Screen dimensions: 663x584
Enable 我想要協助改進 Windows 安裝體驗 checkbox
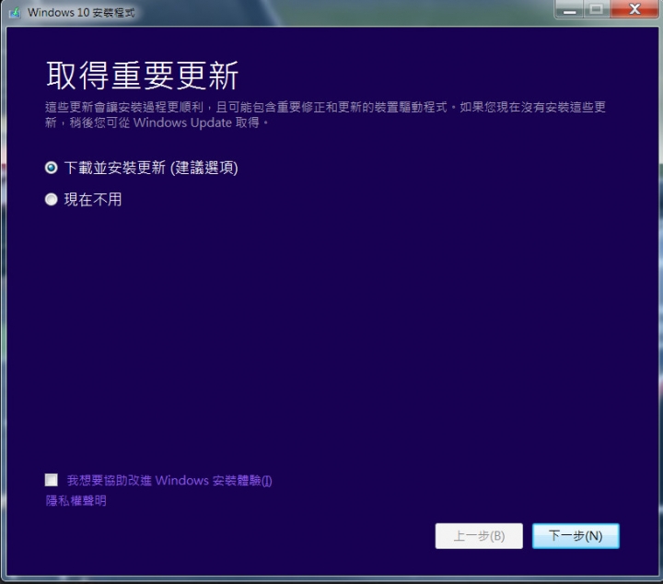(x=52, y=480)
